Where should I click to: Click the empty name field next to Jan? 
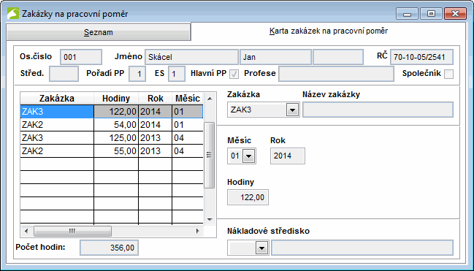pos(338,57)
